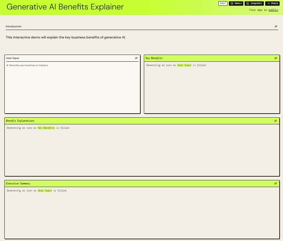Open the Key Benefits panel settings icon
283x241 pixels.
tap(276, 58)
